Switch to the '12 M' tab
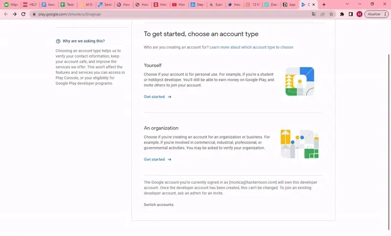The image size is (391, 236). point(253,4)
